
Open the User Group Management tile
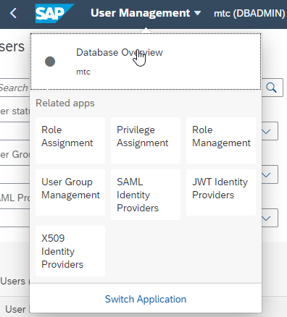pos(70,193)
